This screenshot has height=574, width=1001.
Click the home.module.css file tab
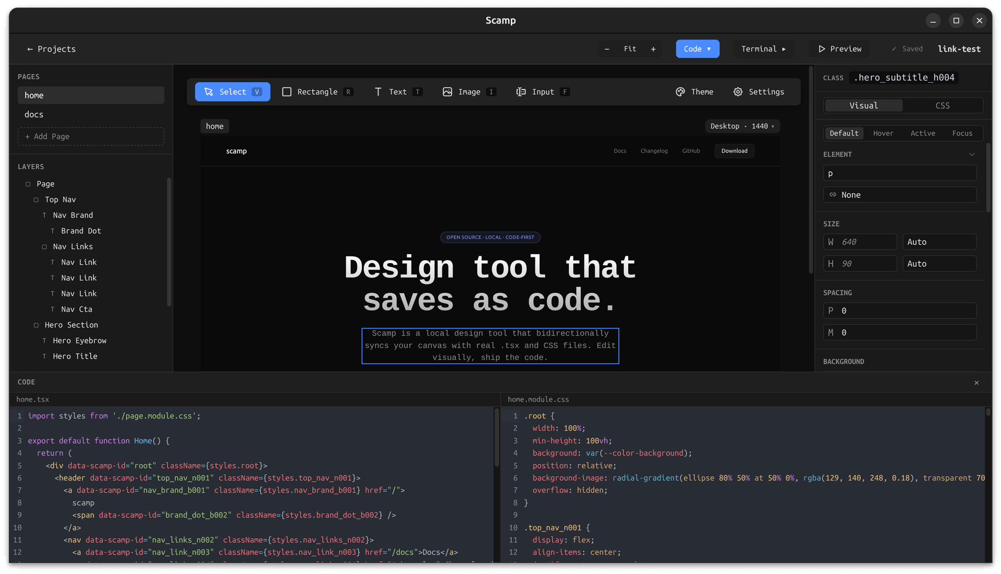click(538, 400)
